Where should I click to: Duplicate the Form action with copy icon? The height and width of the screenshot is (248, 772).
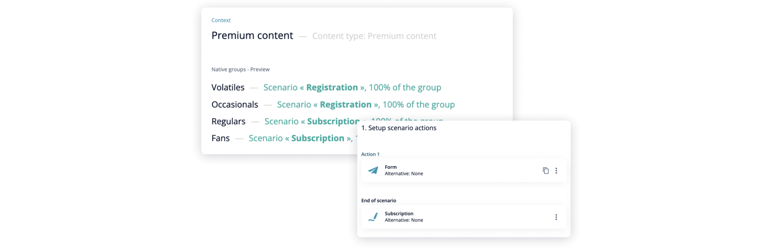tap(546, 171)
